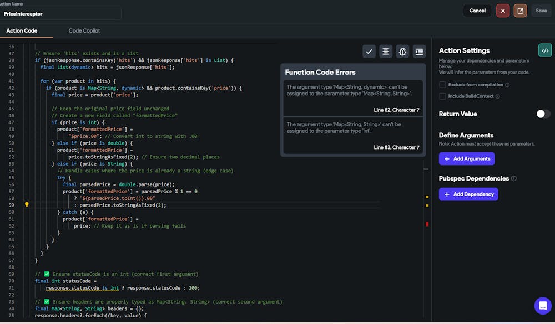Open the editor in a new window icon

pos(520,11)
